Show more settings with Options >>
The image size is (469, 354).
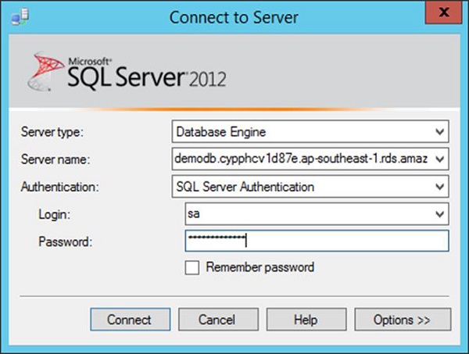point(403,320)
